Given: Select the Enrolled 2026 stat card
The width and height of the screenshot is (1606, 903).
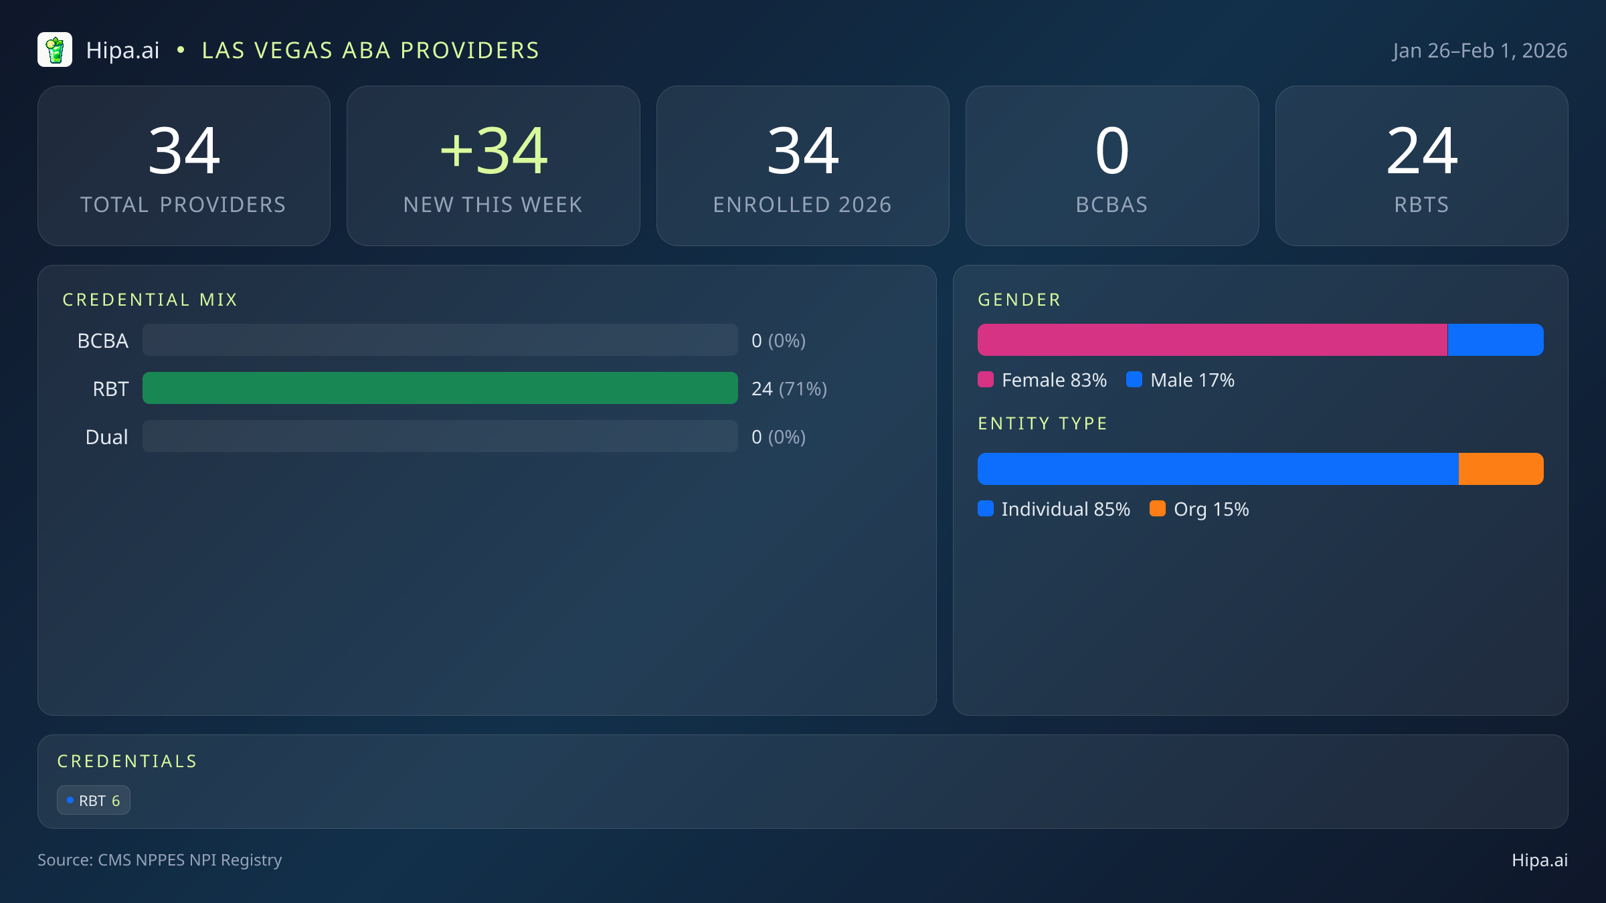Looking at the screenshot, I should coord(802,166).
